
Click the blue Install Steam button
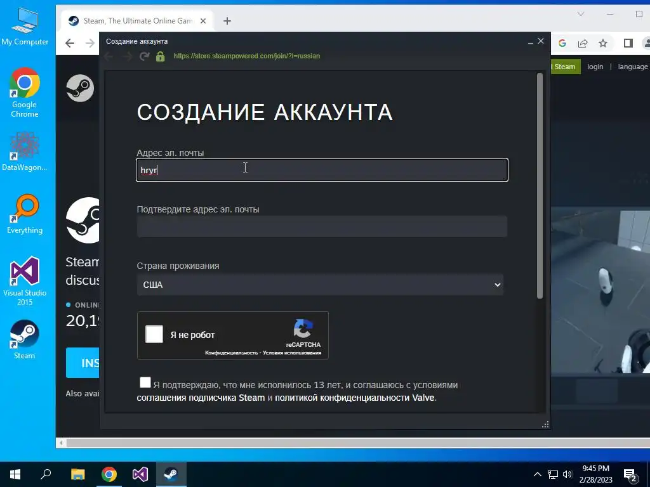click(83, 363)
